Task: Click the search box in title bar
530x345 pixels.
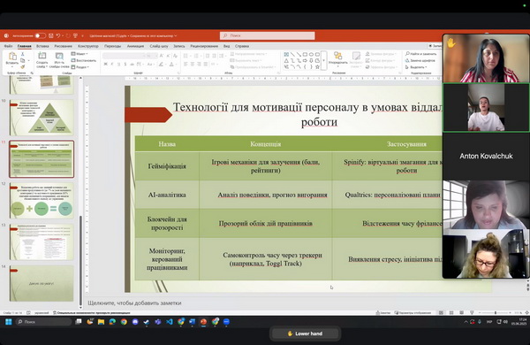Action: (268, 35)
